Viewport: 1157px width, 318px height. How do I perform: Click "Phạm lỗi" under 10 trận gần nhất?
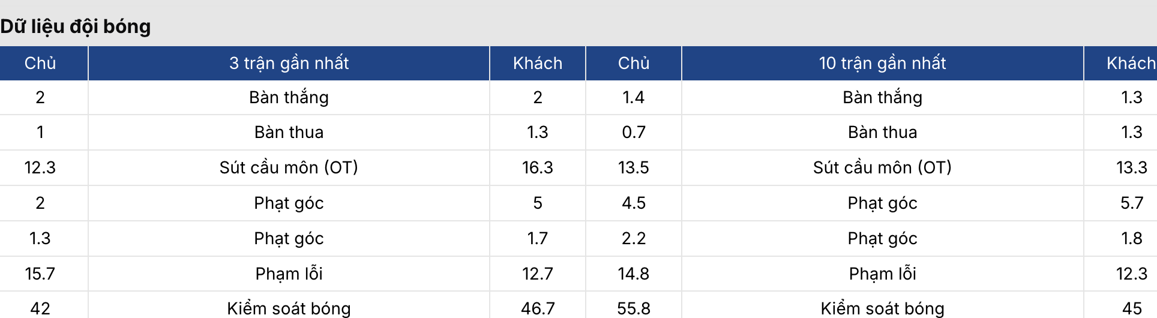tap(882, 274)
